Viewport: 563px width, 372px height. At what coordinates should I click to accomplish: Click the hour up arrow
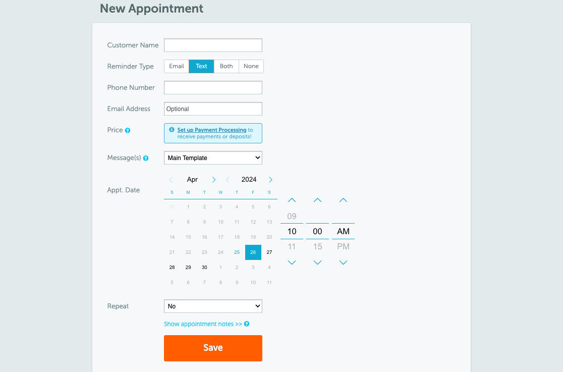point(292,200)
